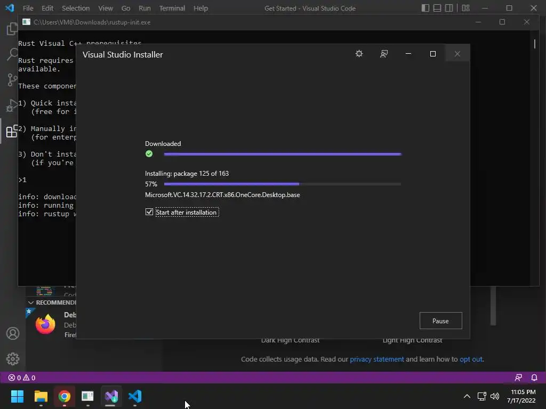546x409 pixels.
Task: Switch to Visual Studio Installer taskbar icon
Action: pyautogui.click(x=111, y=396)
